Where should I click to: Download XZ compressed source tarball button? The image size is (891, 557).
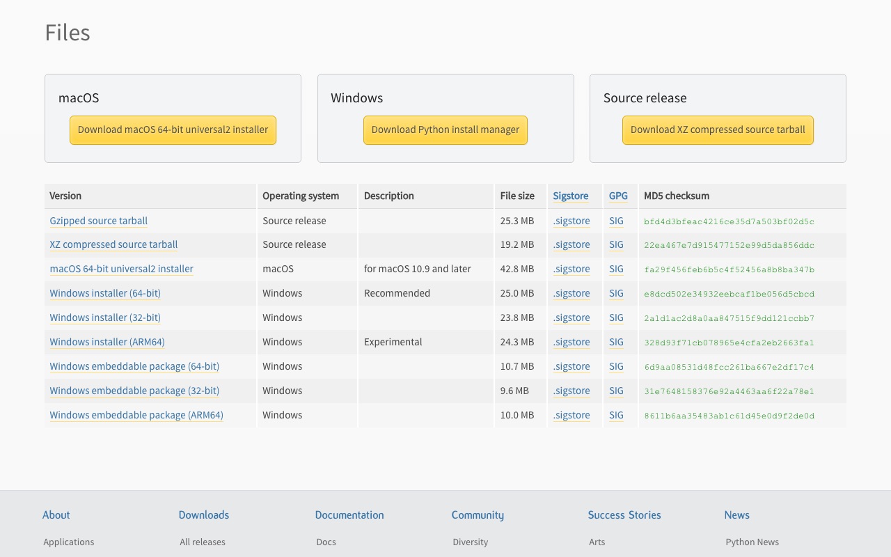[718, 130]
